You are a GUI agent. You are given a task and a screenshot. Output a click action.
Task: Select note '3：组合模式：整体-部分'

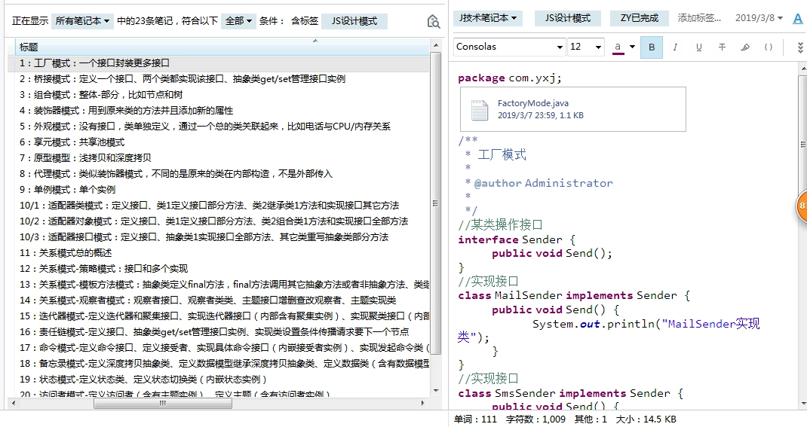218,95
